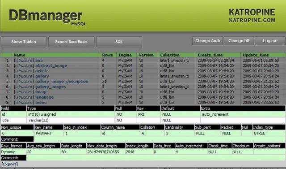Click the '281474976710655' max data length
This screenshot has height=169, width=286.
click(x=106, y=152)
